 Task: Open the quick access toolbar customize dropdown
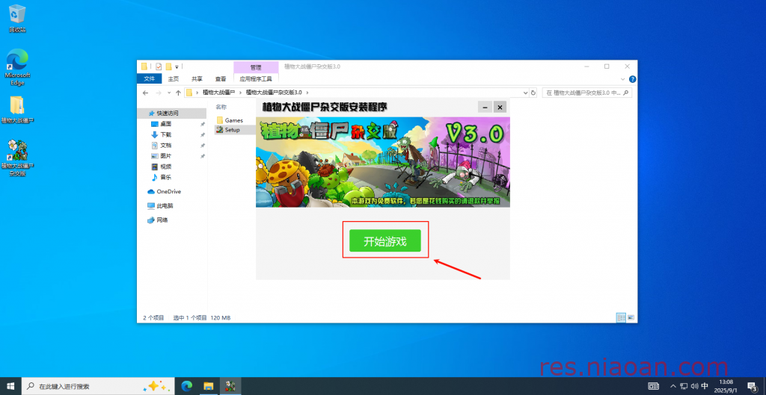pyautogui.click(x=177, y=66)
